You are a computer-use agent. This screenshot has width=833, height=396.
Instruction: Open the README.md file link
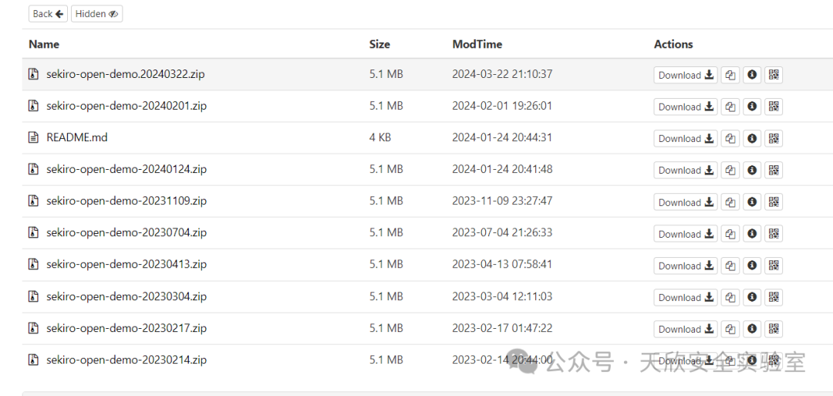(77, 137)
